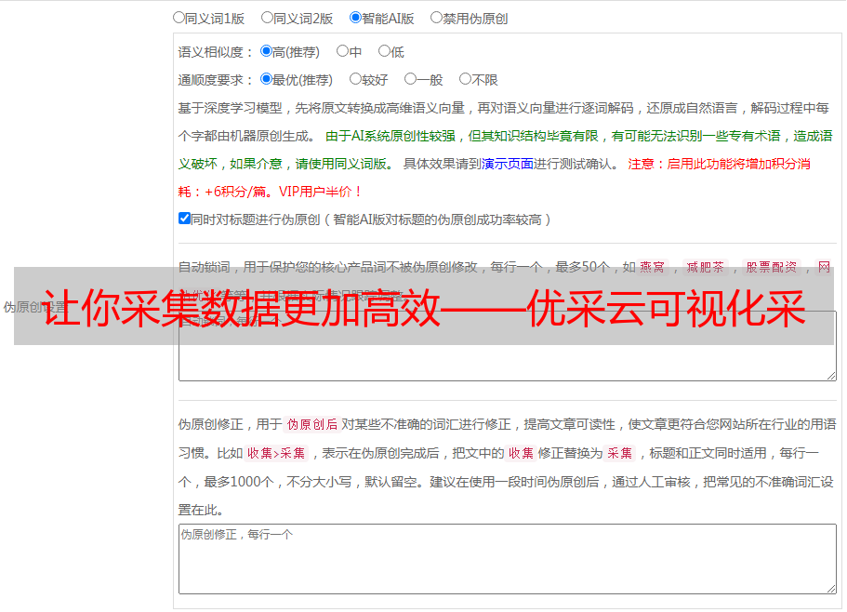Set 通顺度要求 to 一般
The height and width of the screenshot is (612, 847).
click(x=411, y=79)
